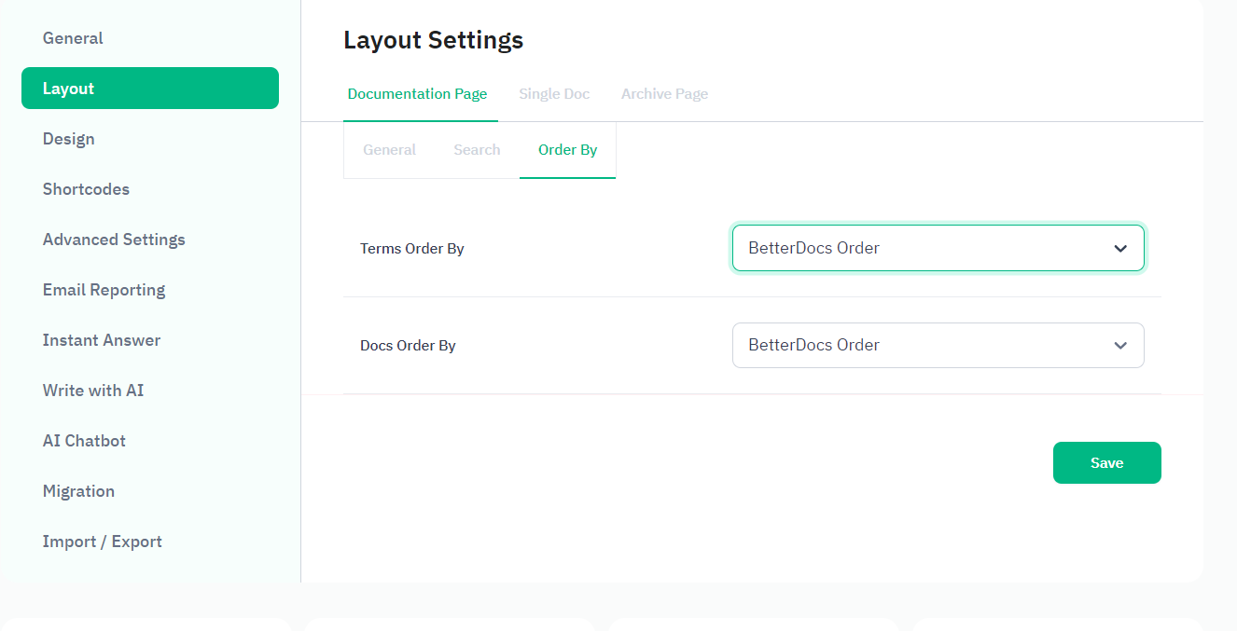Select the Order By sub-tab

click(x=567, y=150)
